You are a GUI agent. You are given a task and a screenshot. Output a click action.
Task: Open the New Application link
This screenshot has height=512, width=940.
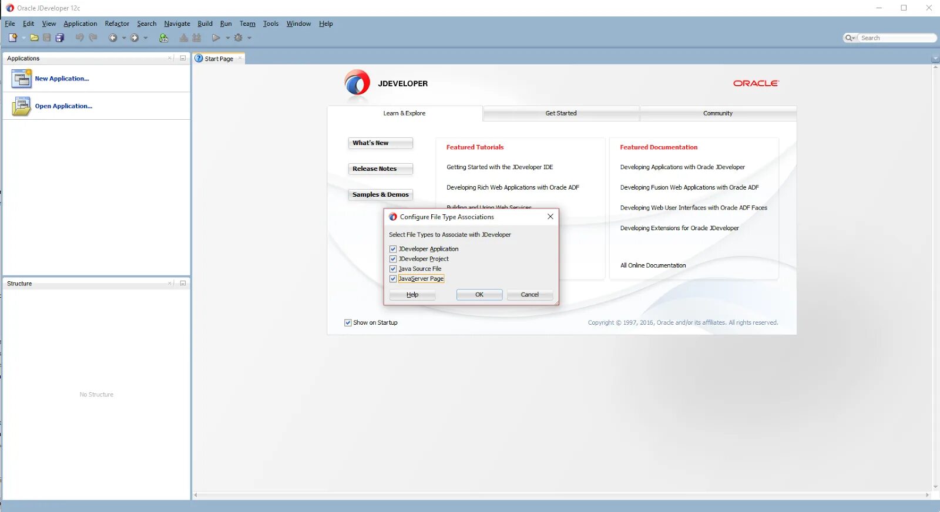point(62,79)
